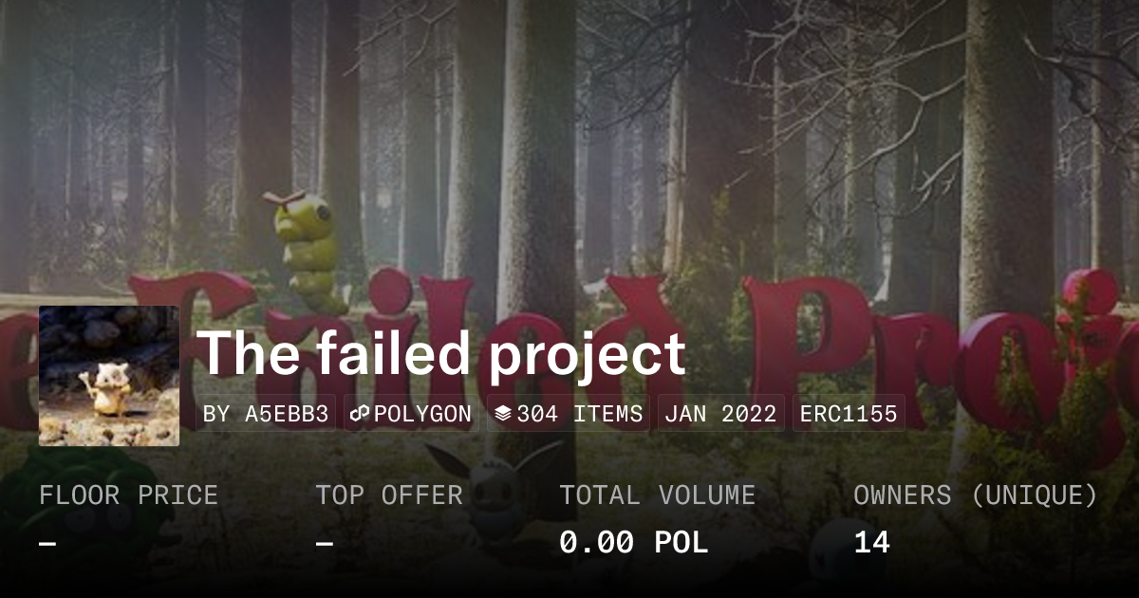This screenshot has width=1139, height=598.
Task: Select the dash under FLOOR PRICE
Action: 48,544
